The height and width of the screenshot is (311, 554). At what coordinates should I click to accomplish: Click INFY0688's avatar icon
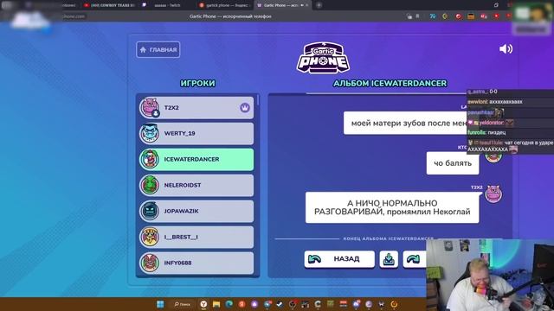tap(150, 263)
